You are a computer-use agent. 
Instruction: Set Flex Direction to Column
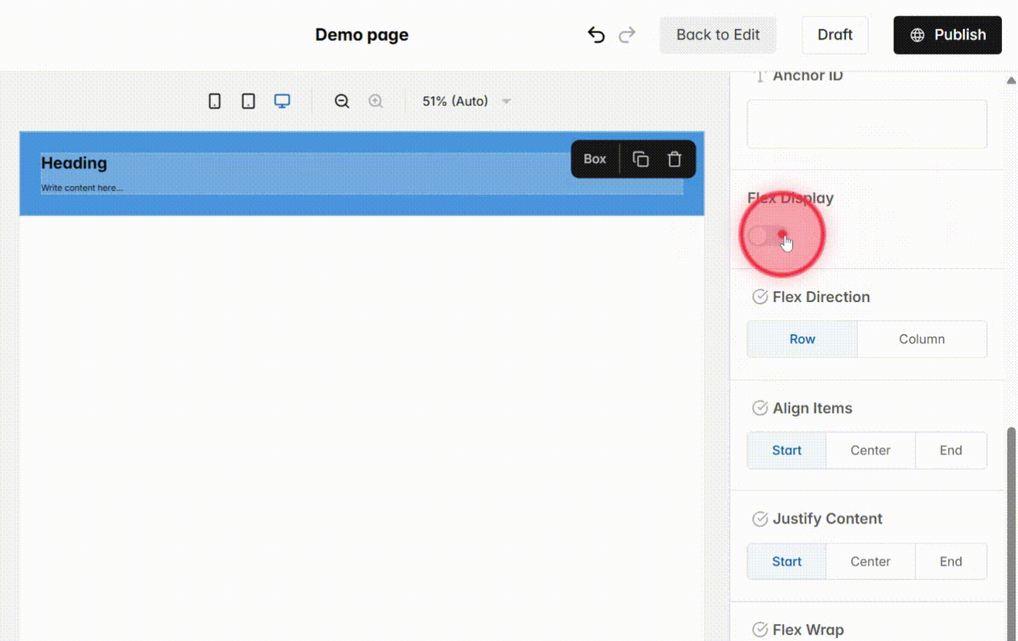922,339
